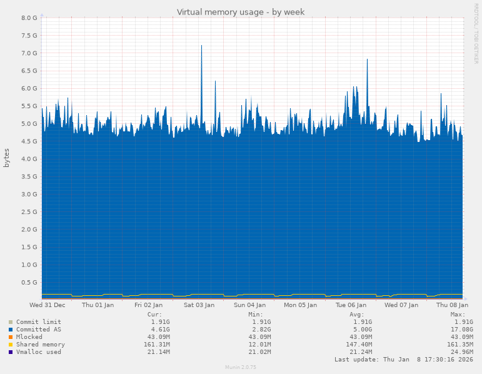Click the 'Avg:' column header

click(x=357, y=315)
